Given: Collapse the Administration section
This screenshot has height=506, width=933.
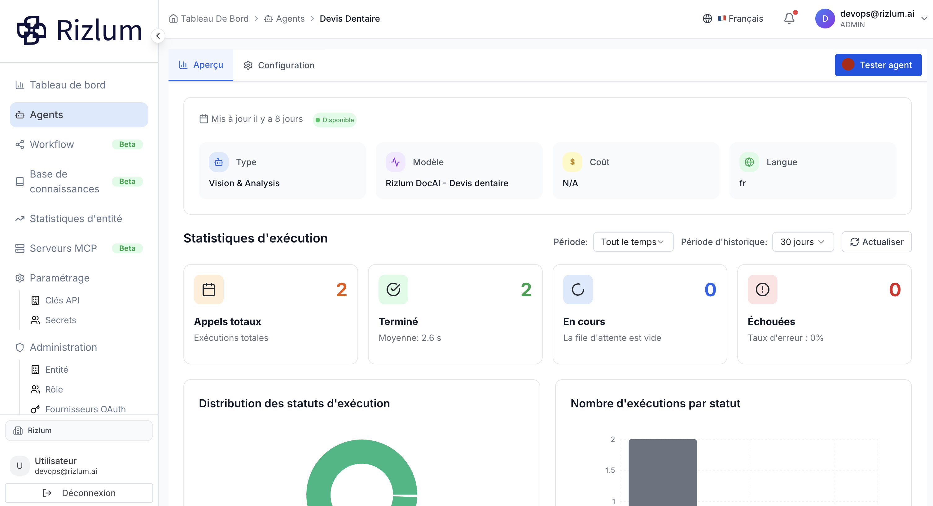Looking at the screenshot, I should coord(79,347).
